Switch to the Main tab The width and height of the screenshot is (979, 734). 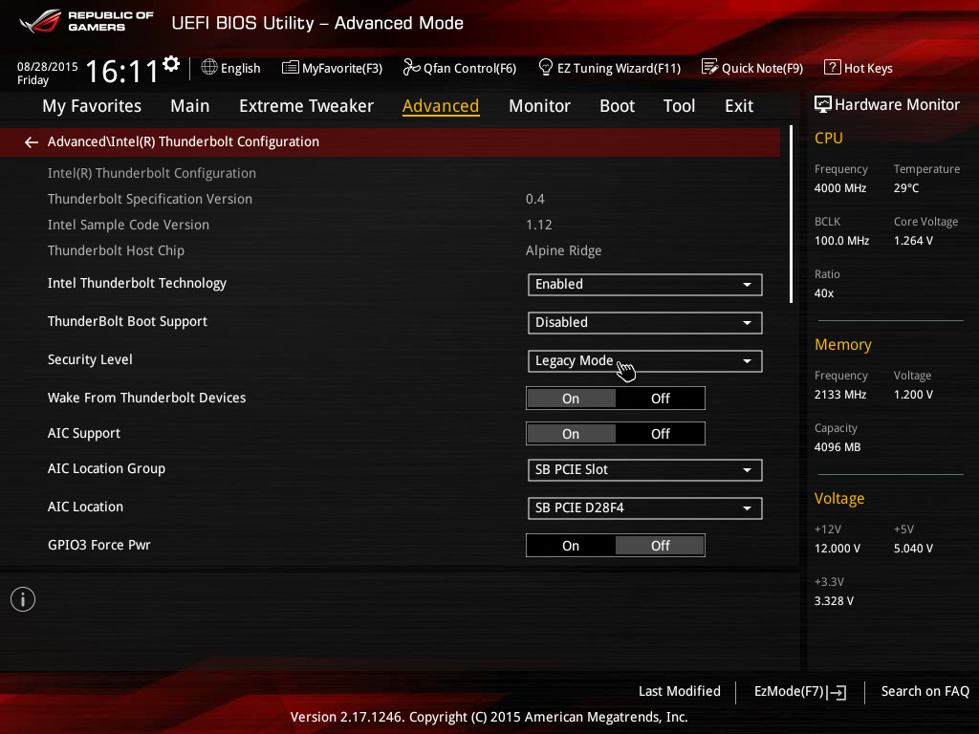(190, 106)
